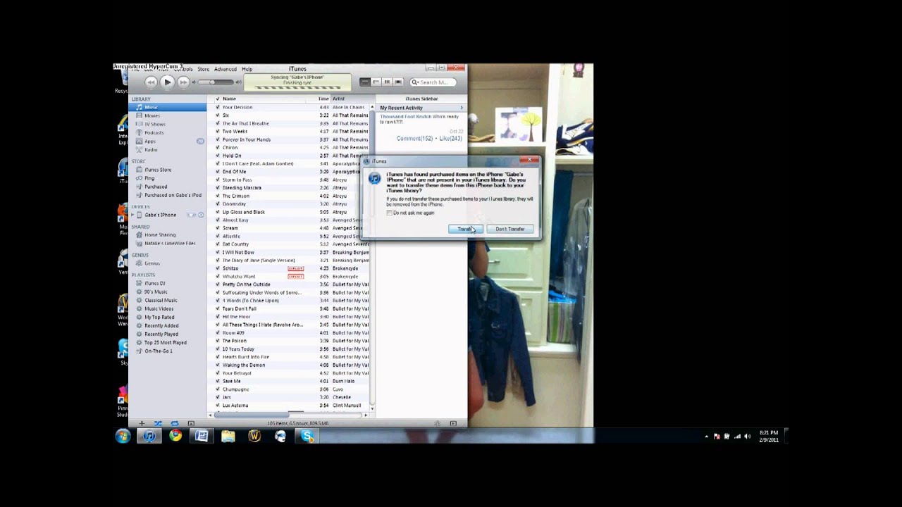Uncheck the song 'Save Me'
Viewport: 902px width, 507px height.
(217, 381)
